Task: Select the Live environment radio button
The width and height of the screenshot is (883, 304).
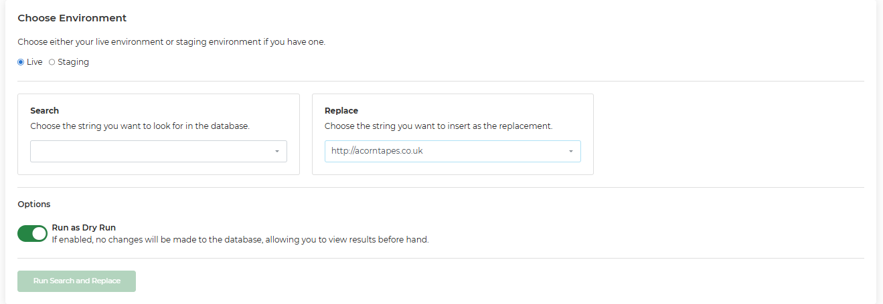Action: click(21, 62)
